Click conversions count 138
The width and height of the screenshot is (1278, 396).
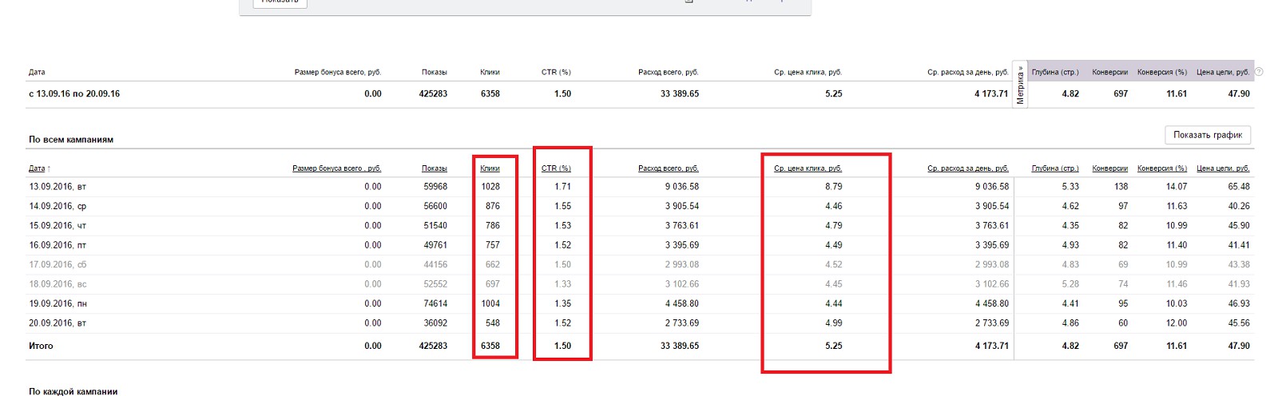click(1121, 187)
